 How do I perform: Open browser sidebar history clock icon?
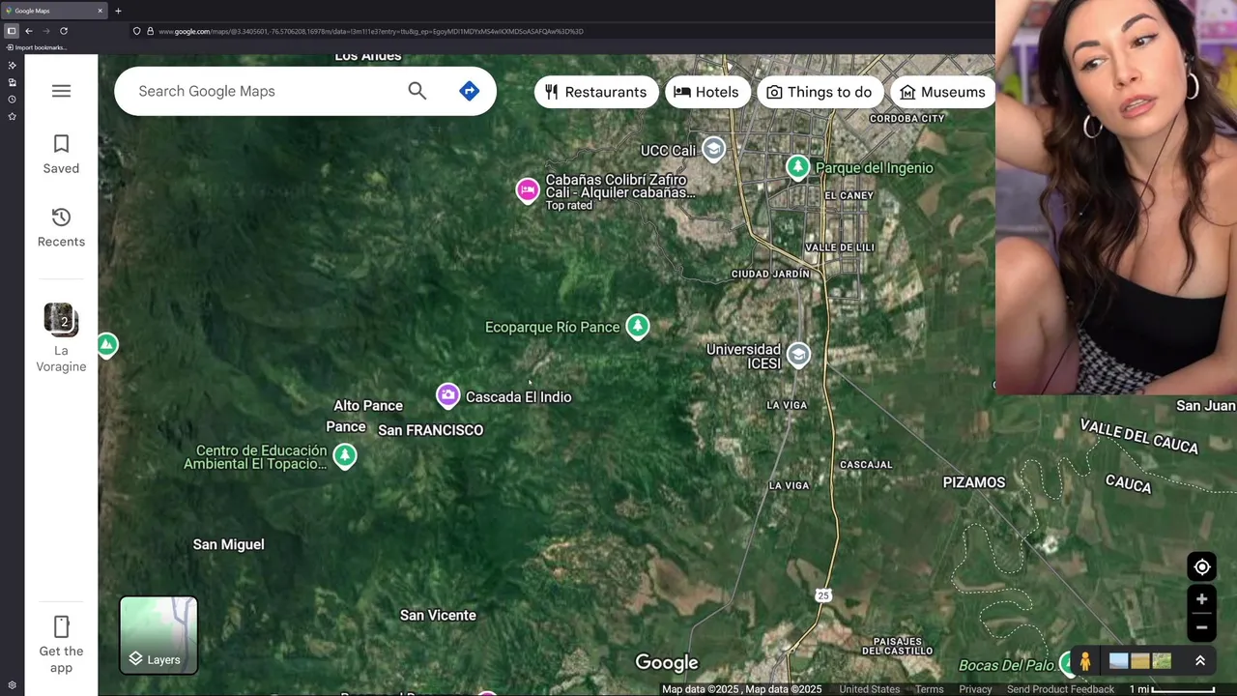coord(12,99)
